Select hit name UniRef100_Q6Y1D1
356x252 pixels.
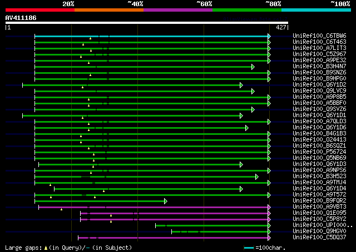tap(319, 115)
